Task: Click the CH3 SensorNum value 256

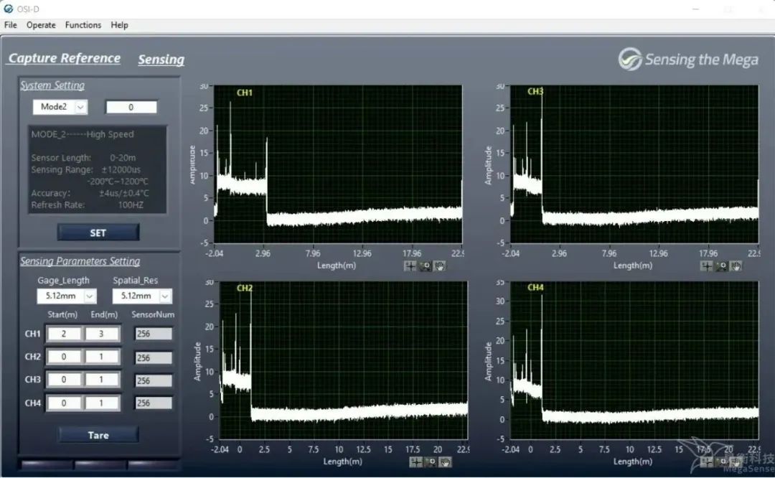Action: 154,380
